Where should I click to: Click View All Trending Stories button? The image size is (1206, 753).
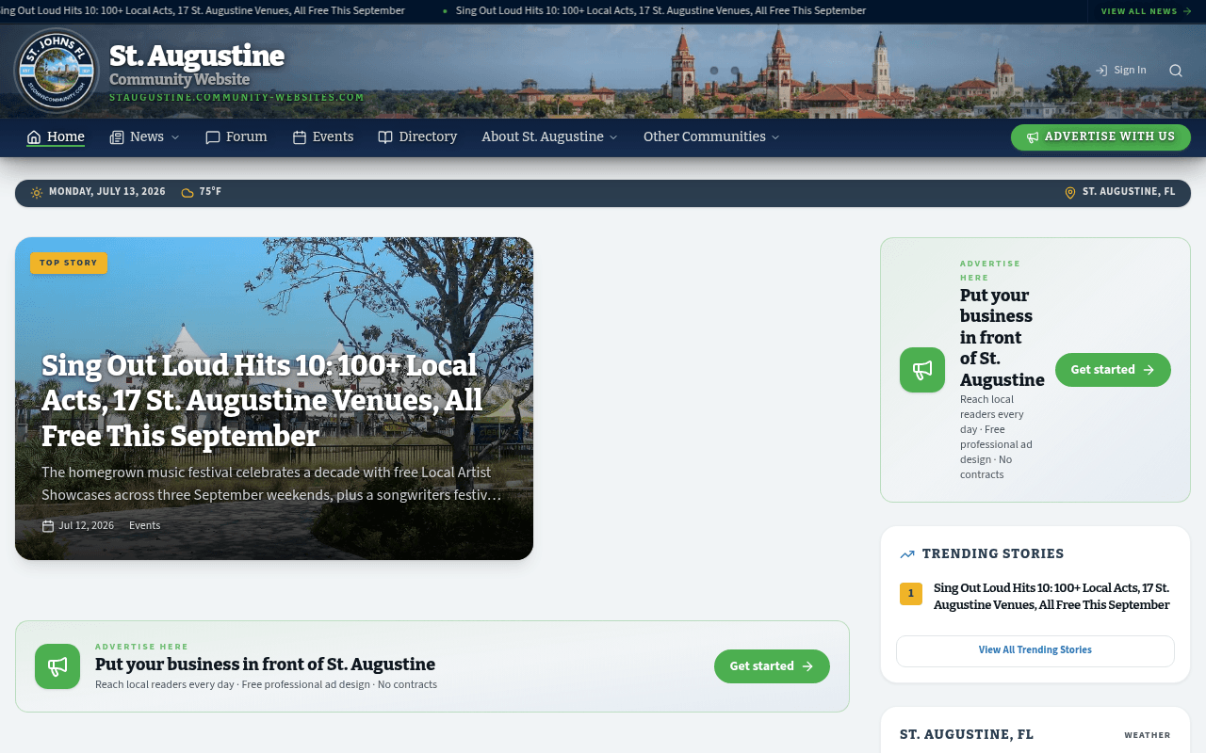pos(1035,651)
